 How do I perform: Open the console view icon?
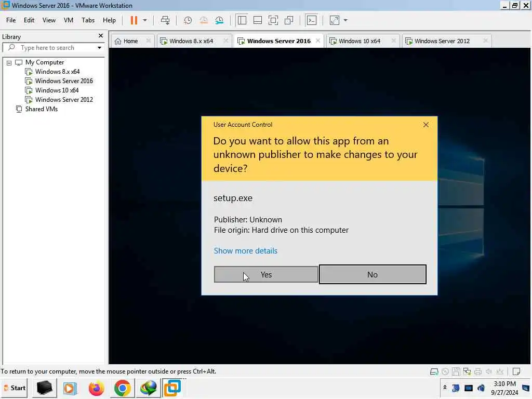[312, 20]
